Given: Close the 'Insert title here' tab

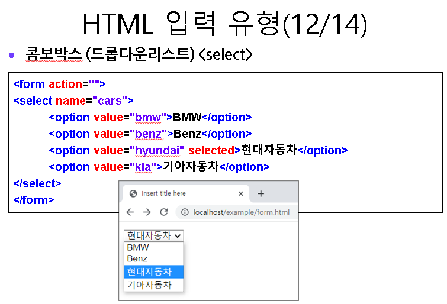Looking at the screenshot, I should click(240, 194).
